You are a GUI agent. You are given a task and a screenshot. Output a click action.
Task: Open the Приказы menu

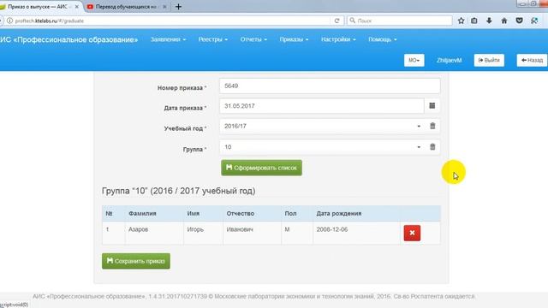(294, 39)
